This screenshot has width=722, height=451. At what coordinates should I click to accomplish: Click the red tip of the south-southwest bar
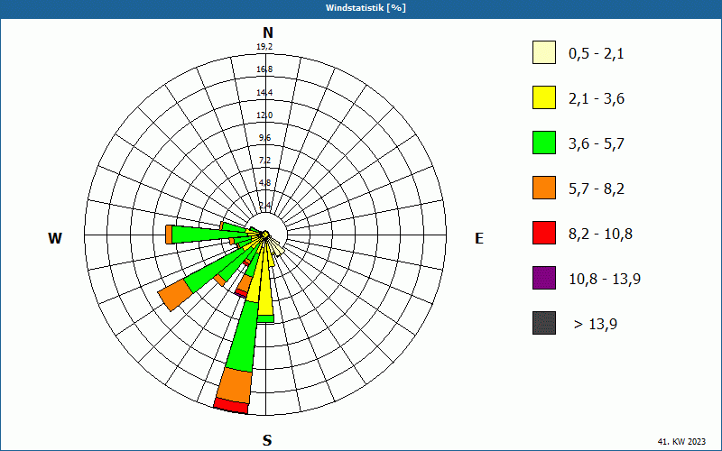[x=231, y=407]
